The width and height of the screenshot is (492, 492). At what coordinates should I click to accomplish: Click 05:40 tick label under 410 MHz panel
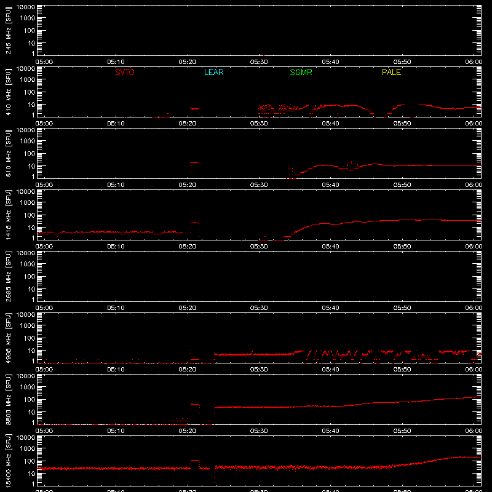(330, 124)
